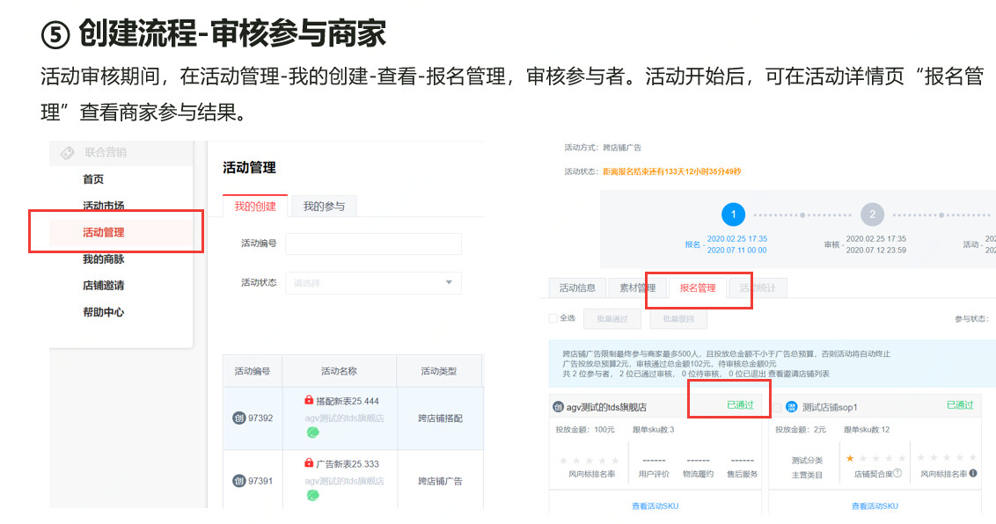Image resolution: width=996 pixels, height=524 pixels.
Task: Switch to 我的参与 tab
Action: 324,207
